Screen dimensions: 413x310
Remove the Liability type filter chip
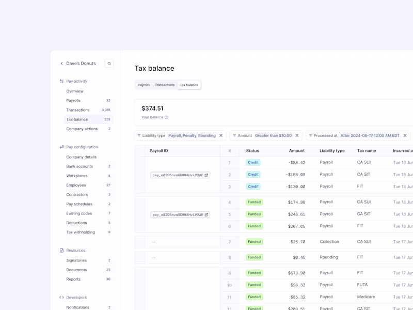tap(221, 135)
